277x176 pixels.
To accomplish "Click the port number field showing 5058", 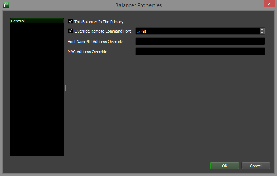I will (x=197, y=31).
